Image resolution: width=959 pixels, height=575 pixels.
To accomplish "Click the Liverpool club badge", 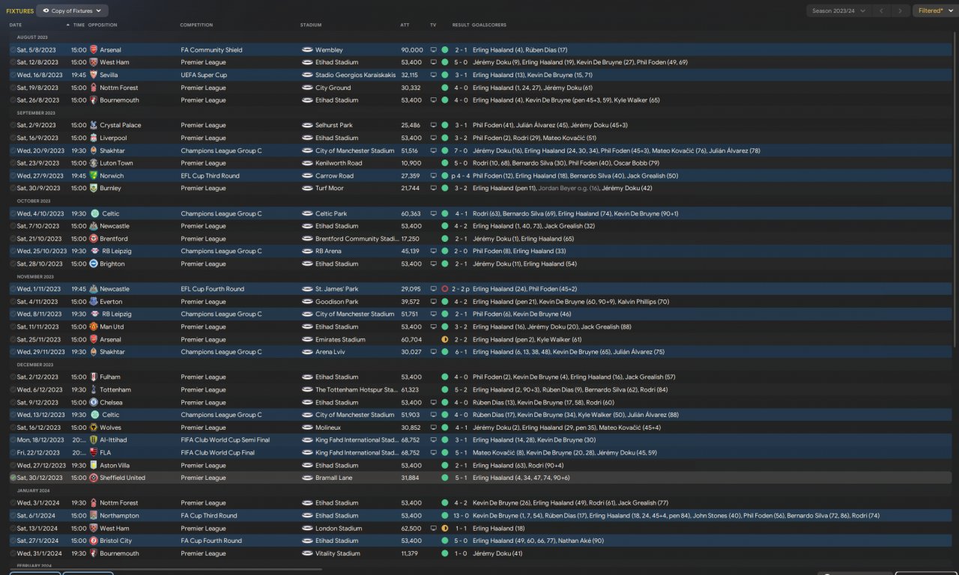I will [94, 138].
